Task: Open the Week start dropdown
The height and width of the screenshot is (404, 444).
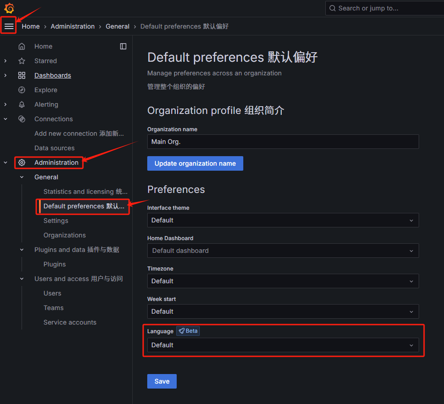Action: pos(283,311)
